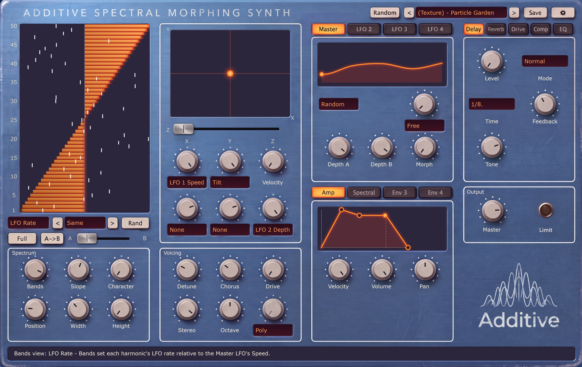Click the Chorus voicing knob
Image resolution: width=582 pixels, height=367 pixels.
pyautogui.click(x=230, y=270)
